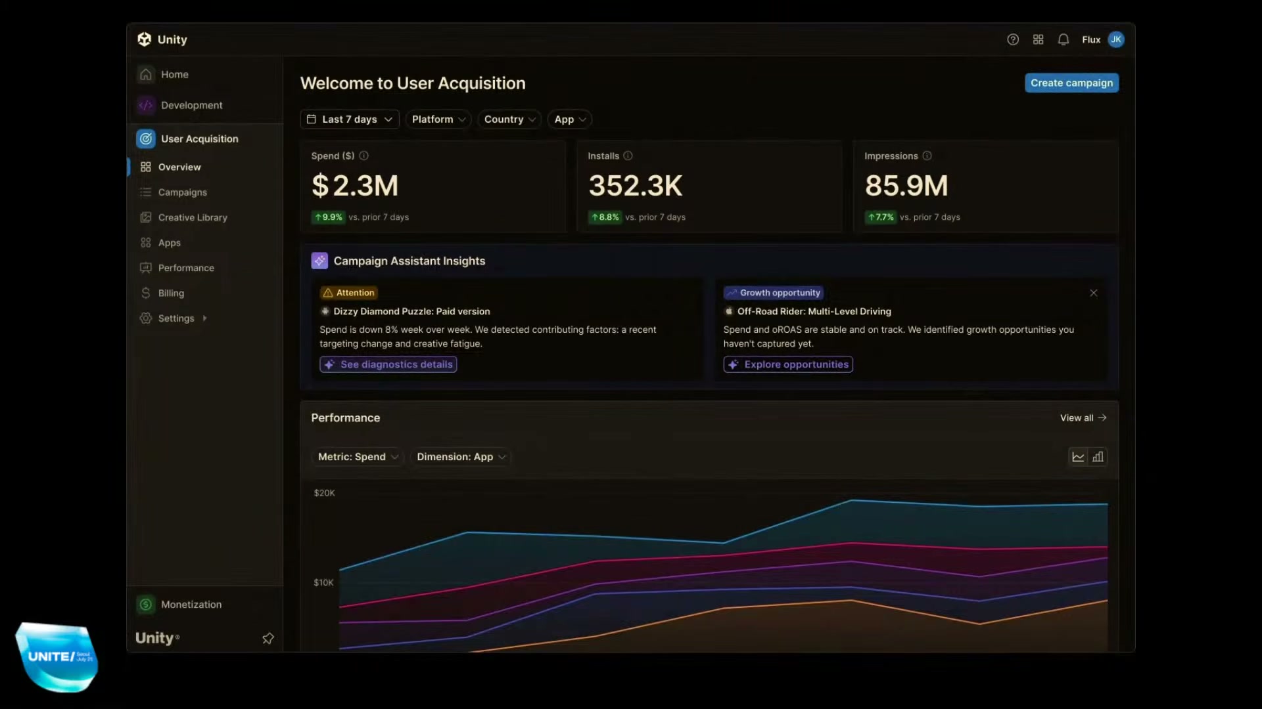Screen dimensions: 1262x709
Task: Click the Impressions 7.7% change badge
Action: [881, 217]
